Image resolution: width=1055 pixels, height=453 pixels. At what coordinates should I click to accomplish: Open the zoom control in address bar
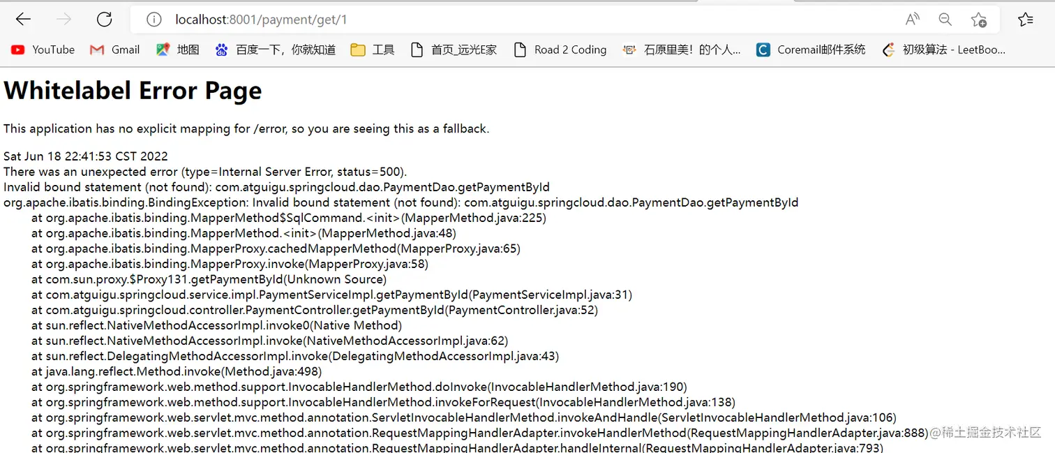[945, 20]
